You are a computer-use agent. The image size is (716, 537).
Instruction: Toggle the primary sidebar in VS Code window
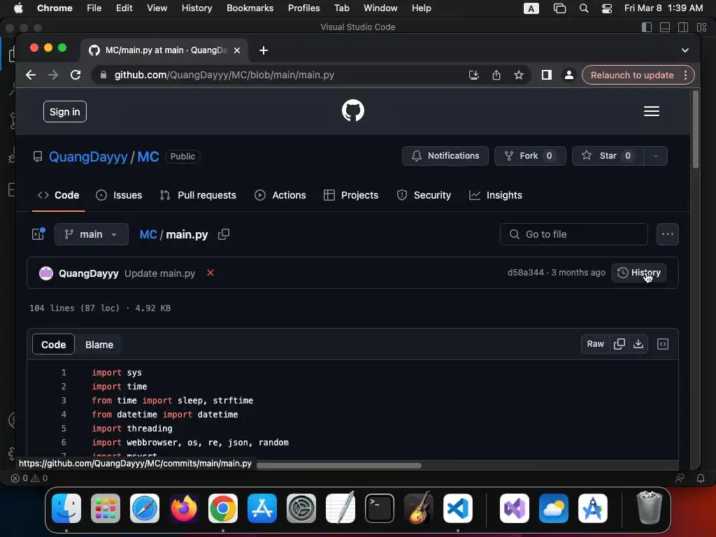(647, 27)
